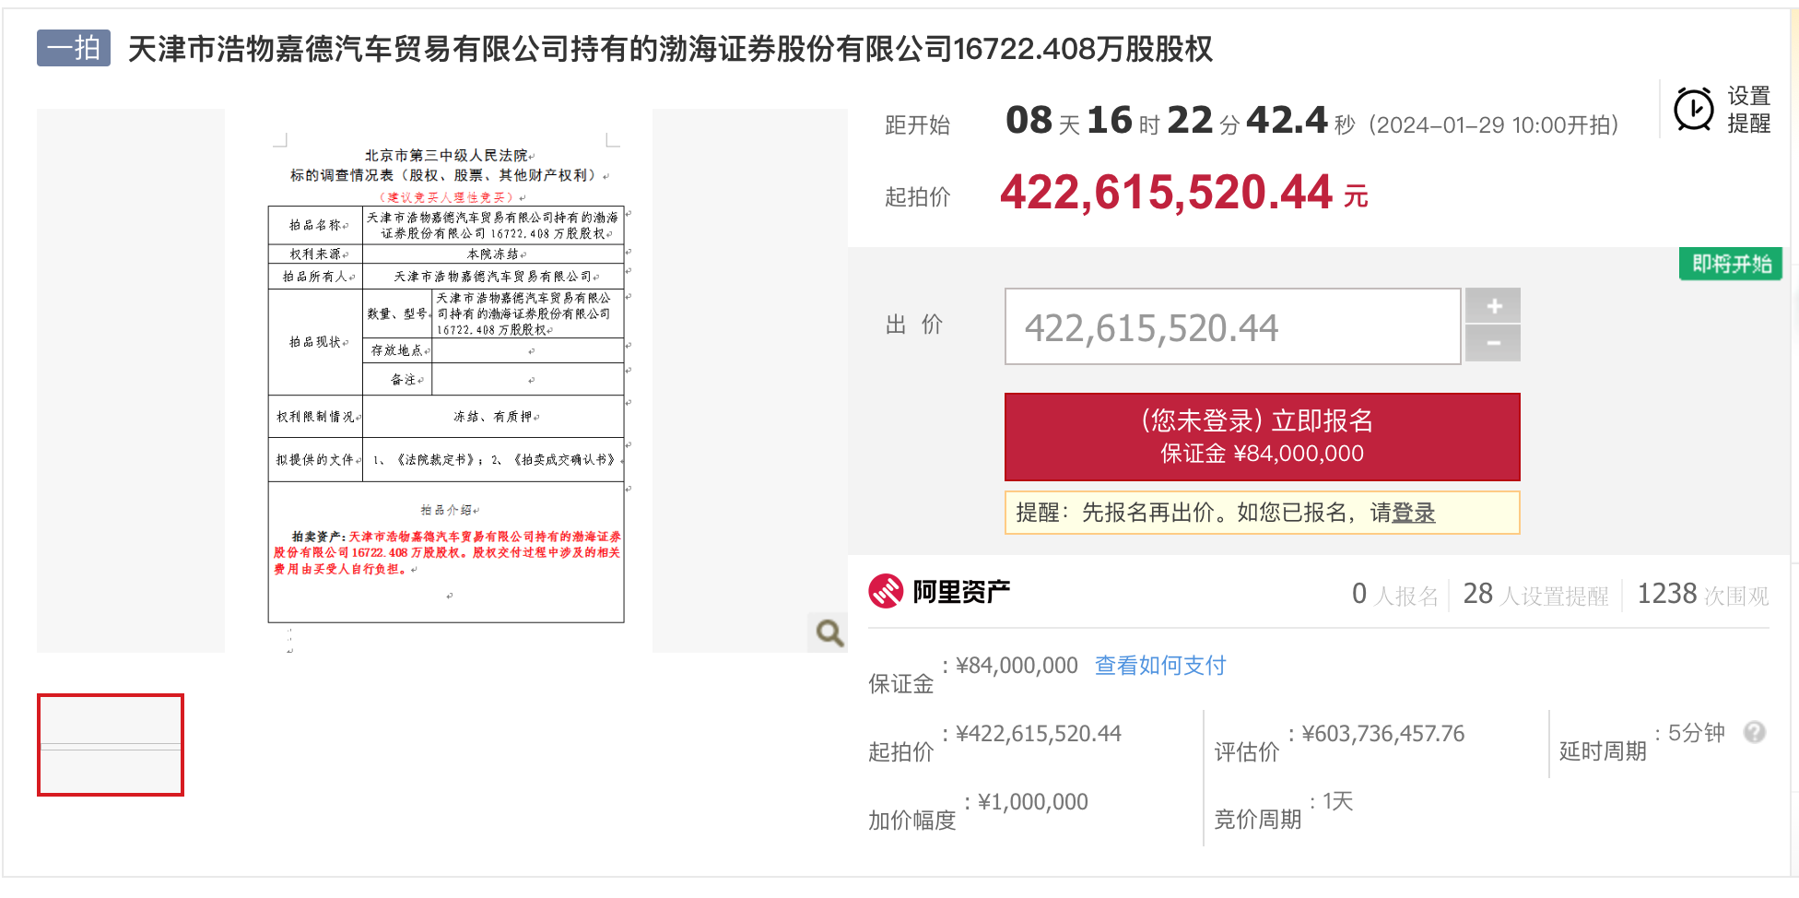This screenshot has height=898, width=1799.
Task: Click the starting price 422,615,520.44 元
Action: pos(1184,194)
